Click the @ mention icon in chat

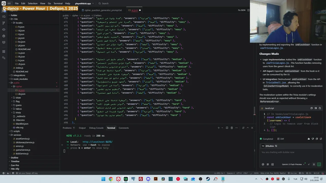(263, 164)
